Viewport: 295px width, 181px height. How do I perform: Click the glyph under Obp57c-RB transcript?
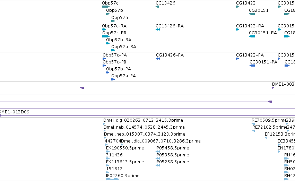click(106, 36)
